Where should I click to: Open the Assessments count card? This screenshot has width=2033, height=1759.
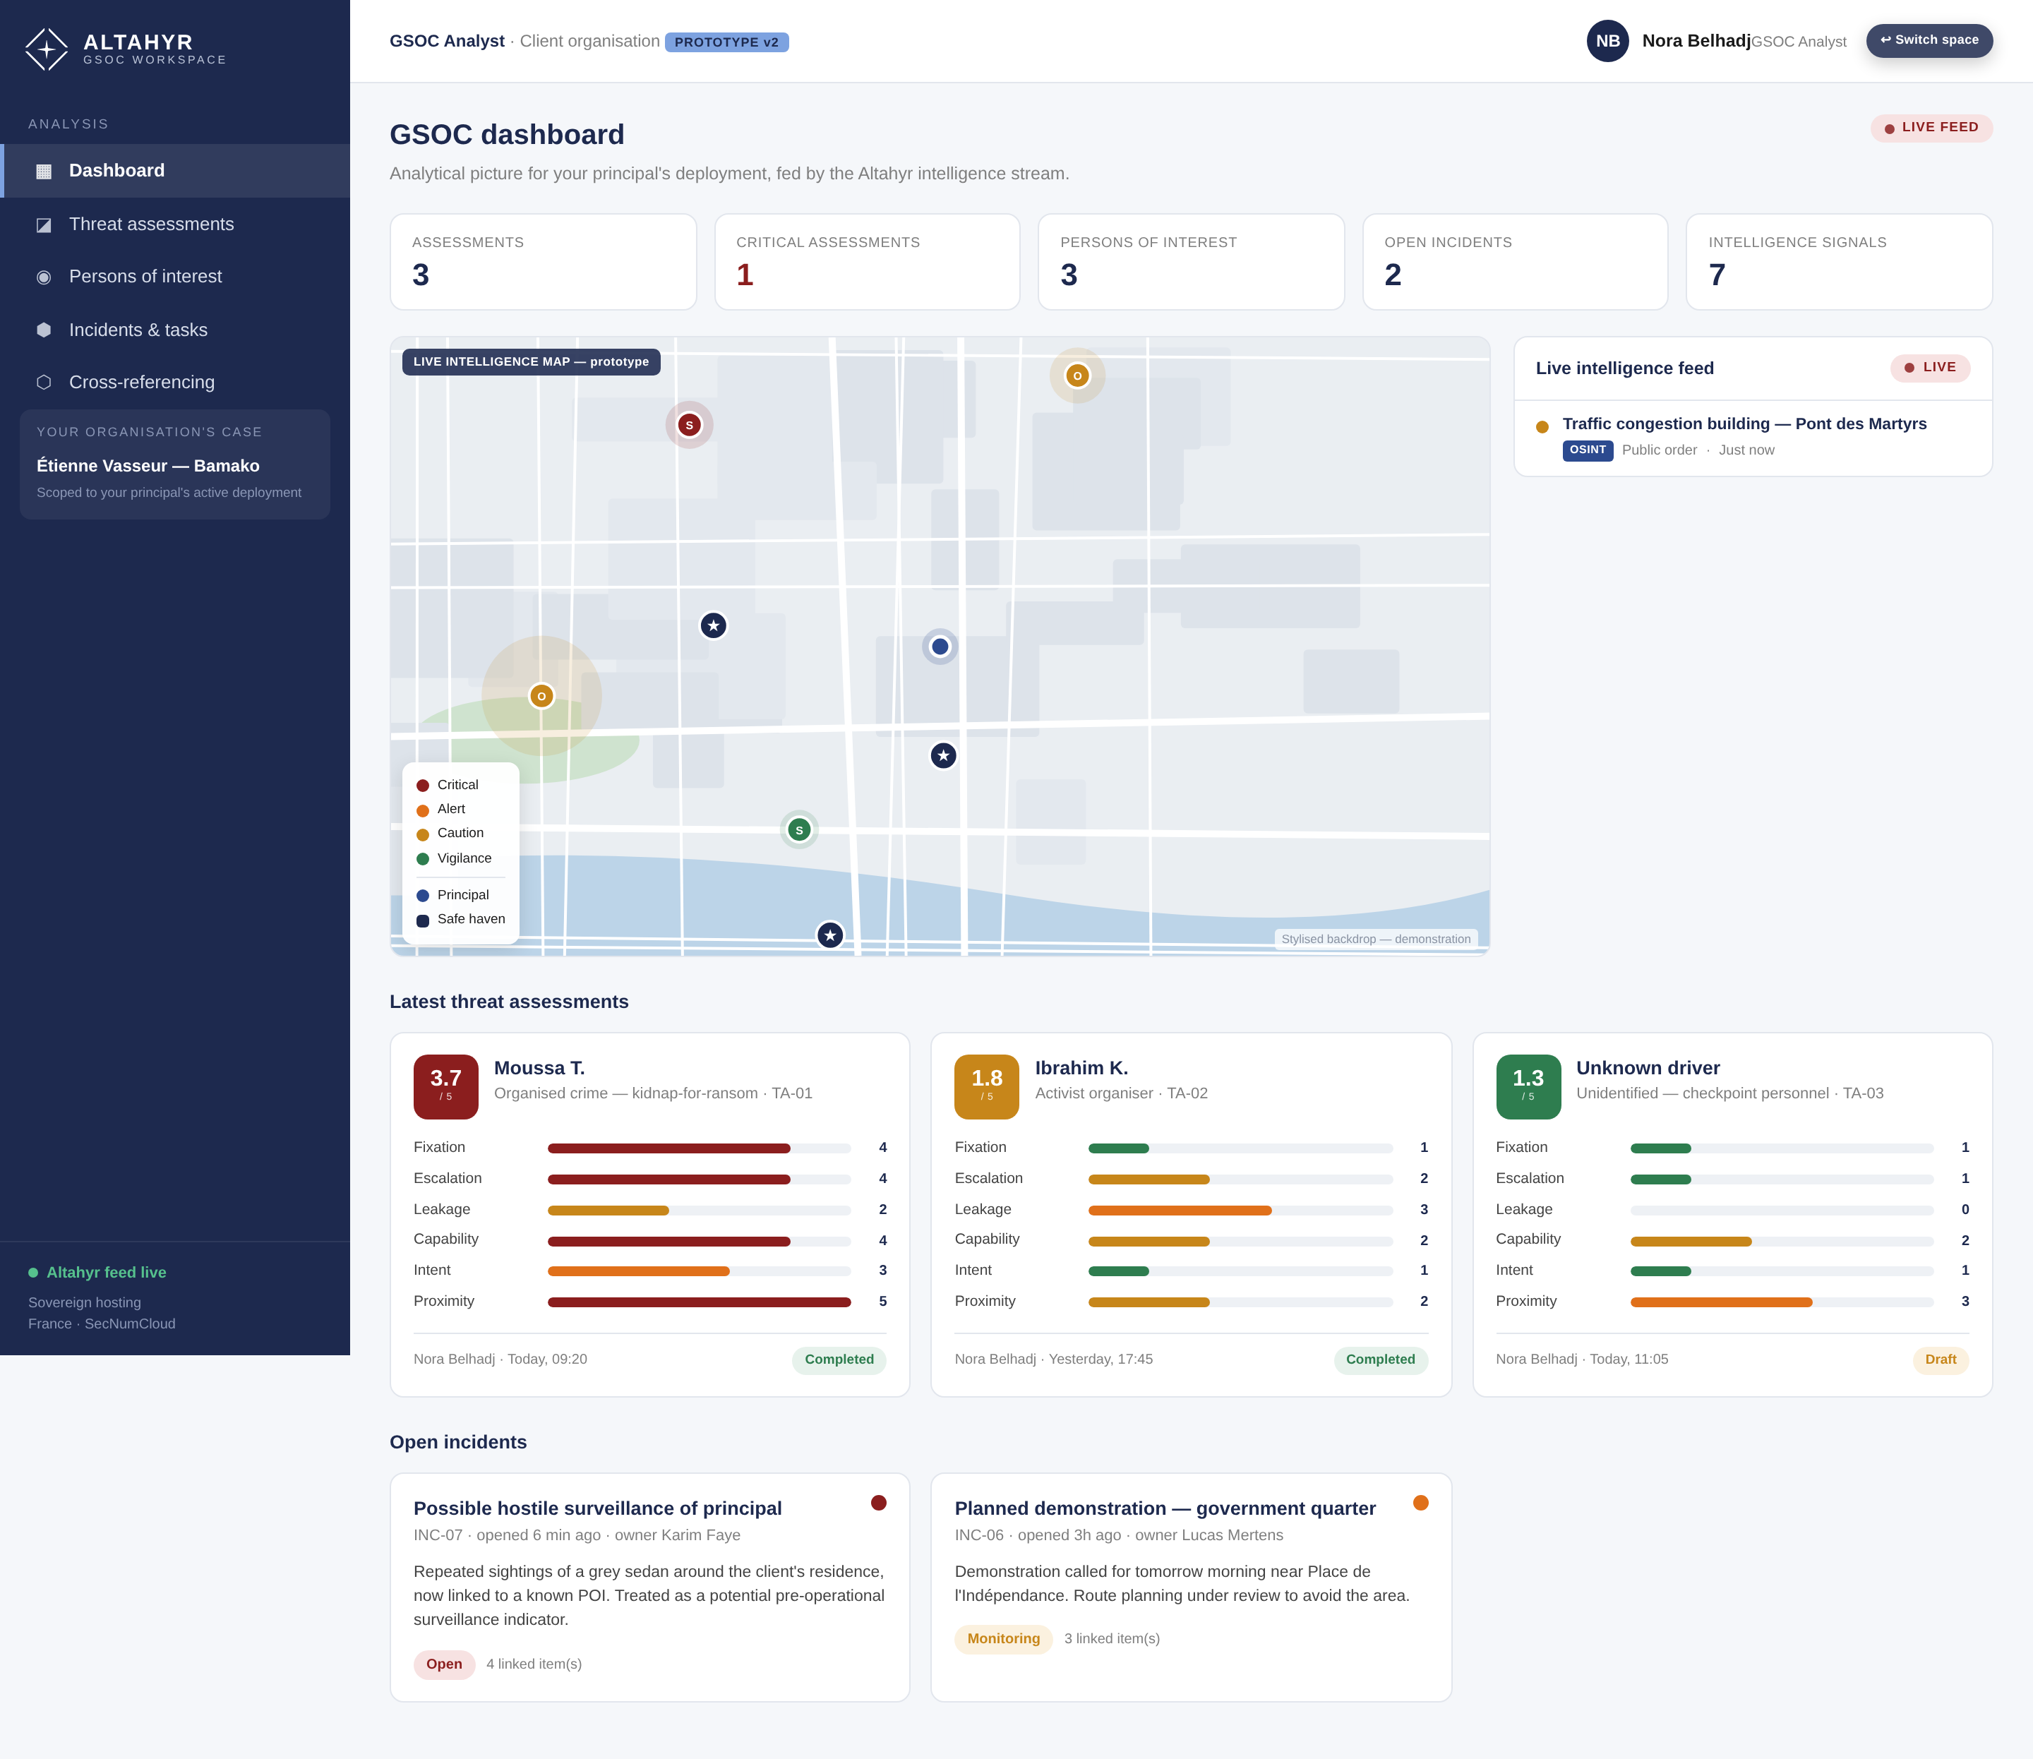point(543,262)
